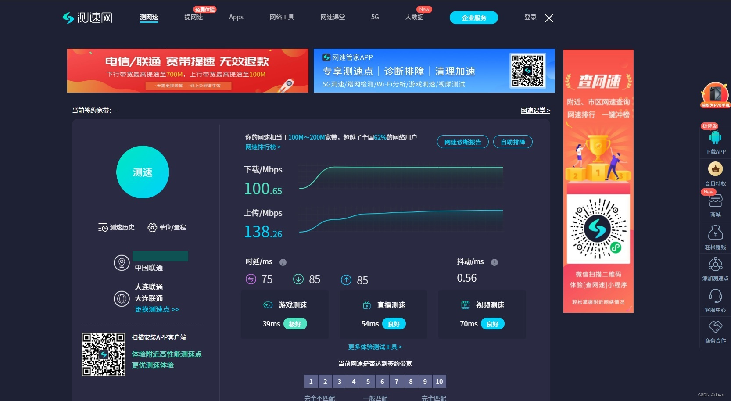Click the 0.56 jitter value
Viewport: 731px width, 401px height.
pyautogui.click(x=467, y=278)
